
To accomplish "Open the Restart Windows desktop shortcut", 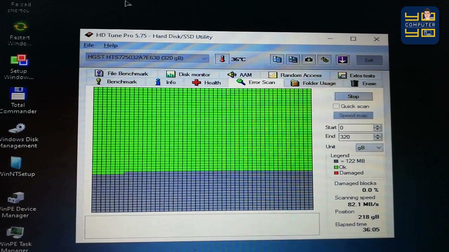I will point(20,34).
